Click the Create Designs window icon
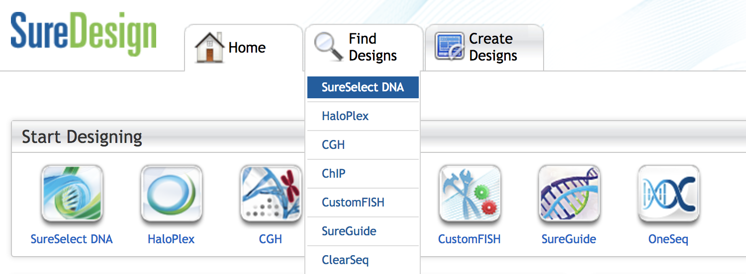The width and height of the screenshot is (746, 274). tap(450, 47)
